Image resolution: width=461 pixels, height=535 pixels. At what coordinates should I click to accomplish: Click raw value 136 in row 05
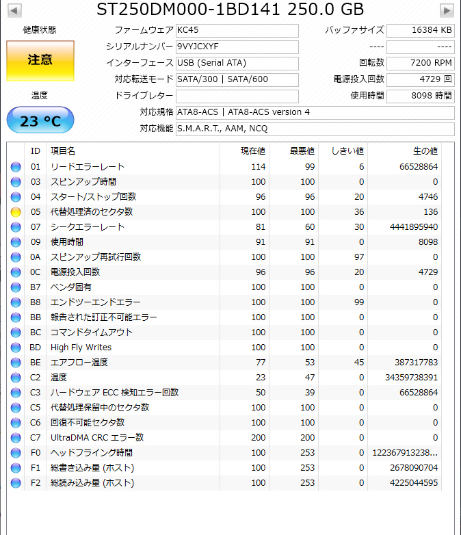[431, 212]
